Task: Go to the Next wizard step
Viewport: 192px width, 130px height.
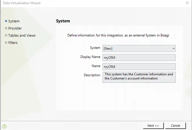Action: 153,126
